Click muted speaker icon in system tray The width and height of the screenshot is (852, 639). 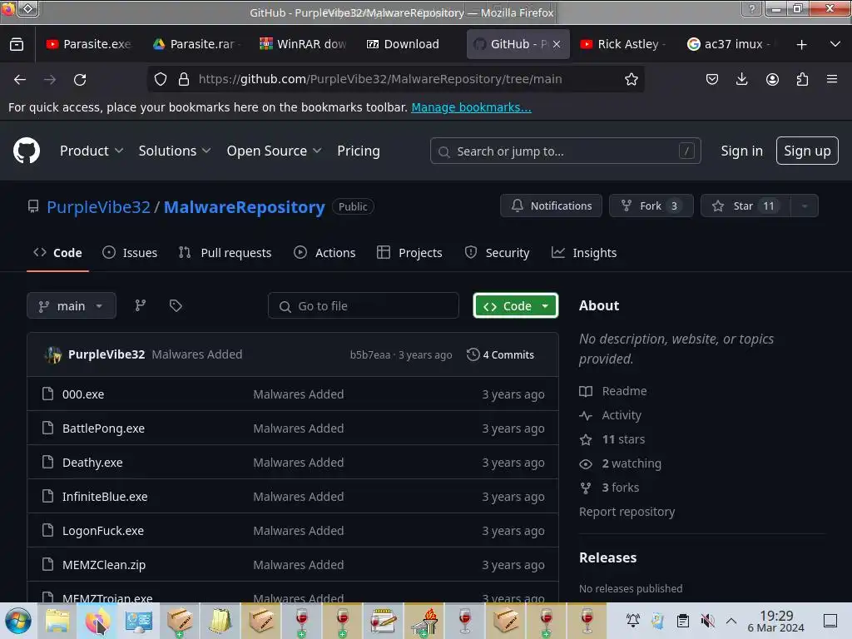click(x=707, y=621)
